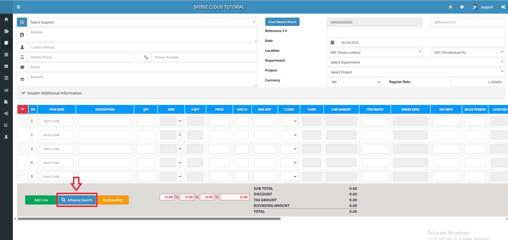Image resolution: width=508 pixels, height=240 pixels.
Task: Open the Select Department dropdown
Action: (x=416, y=62)
